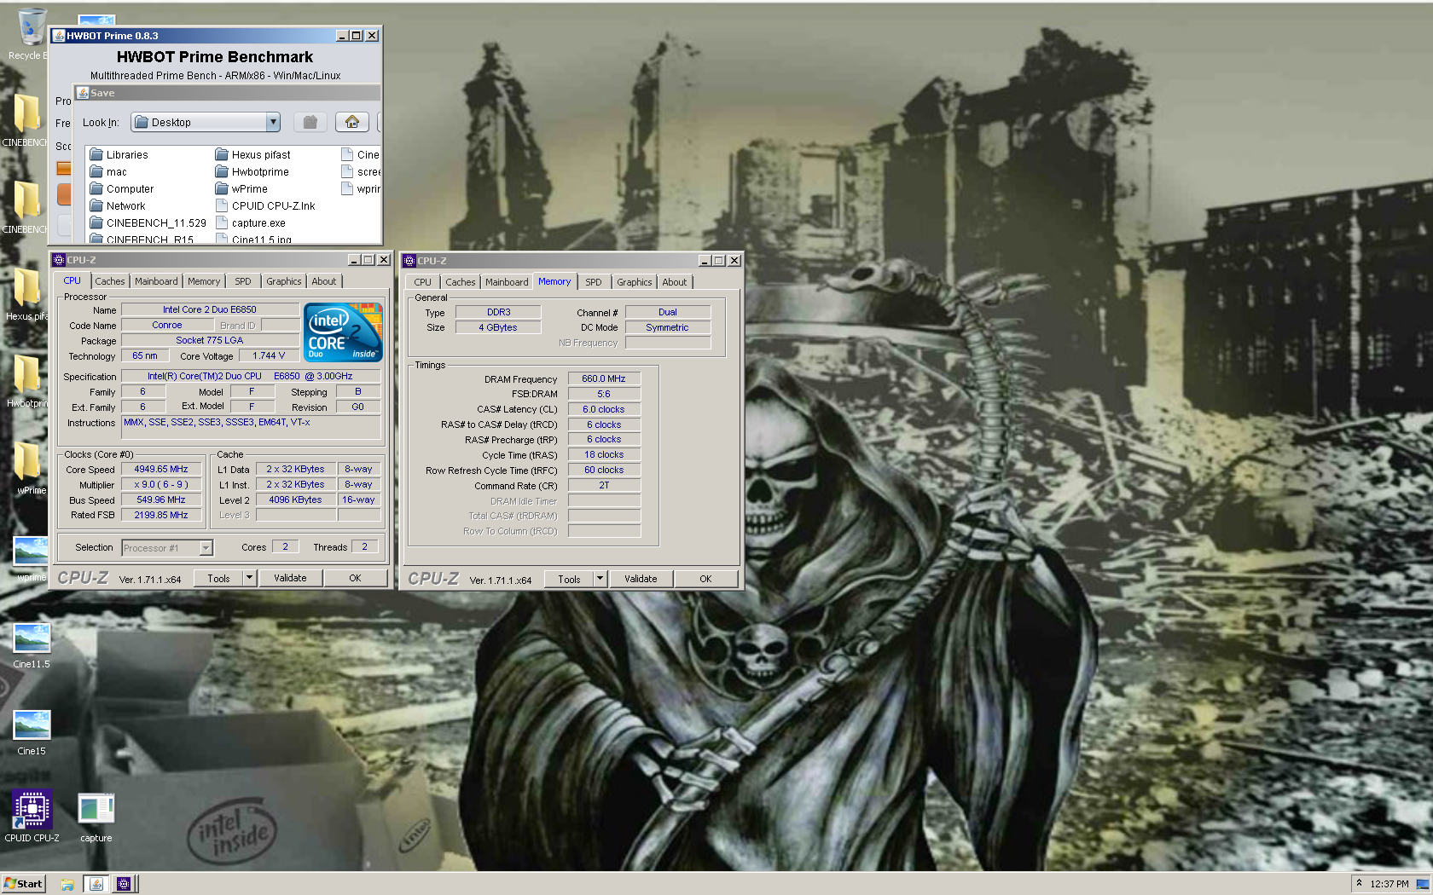This screenshot has height=895, width=1433.
Task: Select the Hexus pifast folder in Save dialog
Action: pyautogui.click(x=253, y=154)
